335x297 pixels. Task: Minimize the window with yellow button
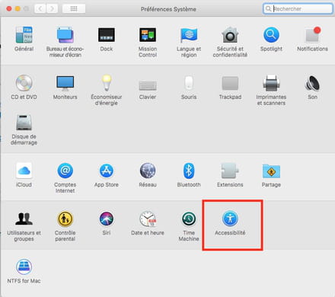tap(18, 8)
